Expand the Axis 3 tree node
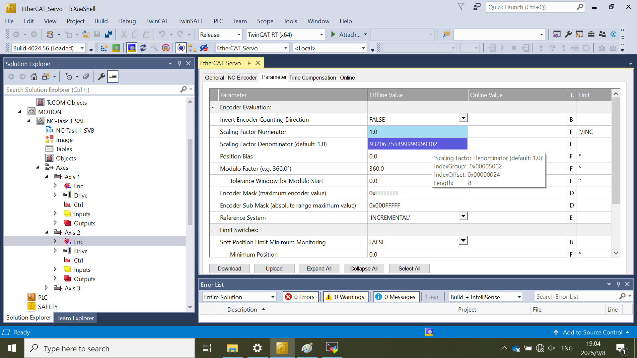 pyautogui.click(x=46, y=288)
